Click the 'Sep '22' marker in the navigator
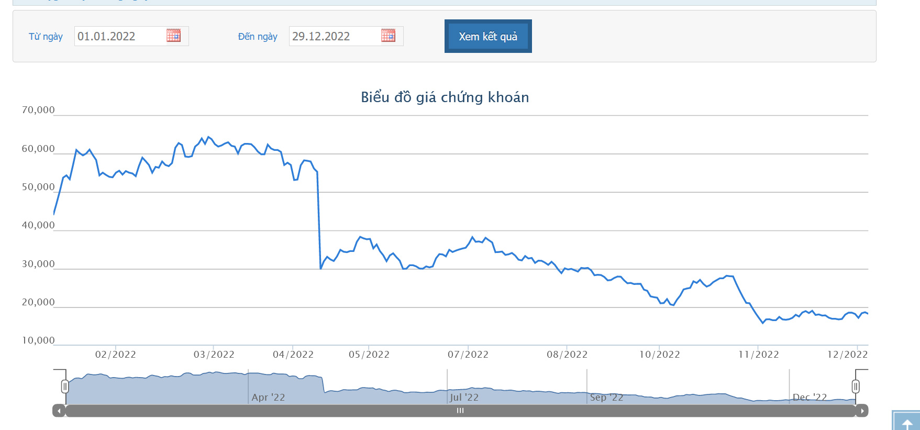 [x=606, y=398]
